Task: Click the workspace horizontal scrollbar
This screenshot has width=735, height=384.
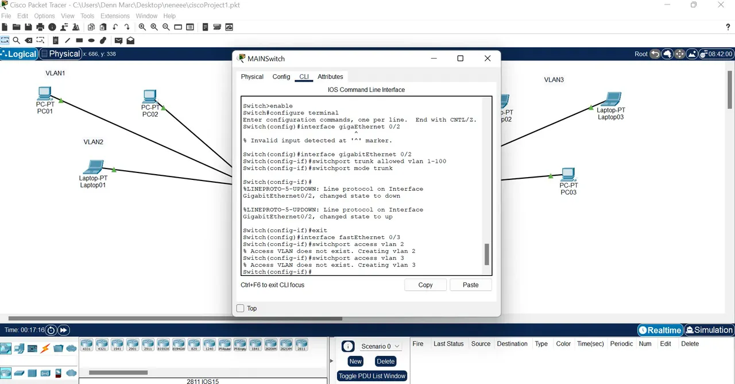Action: [x=176, y=318]
